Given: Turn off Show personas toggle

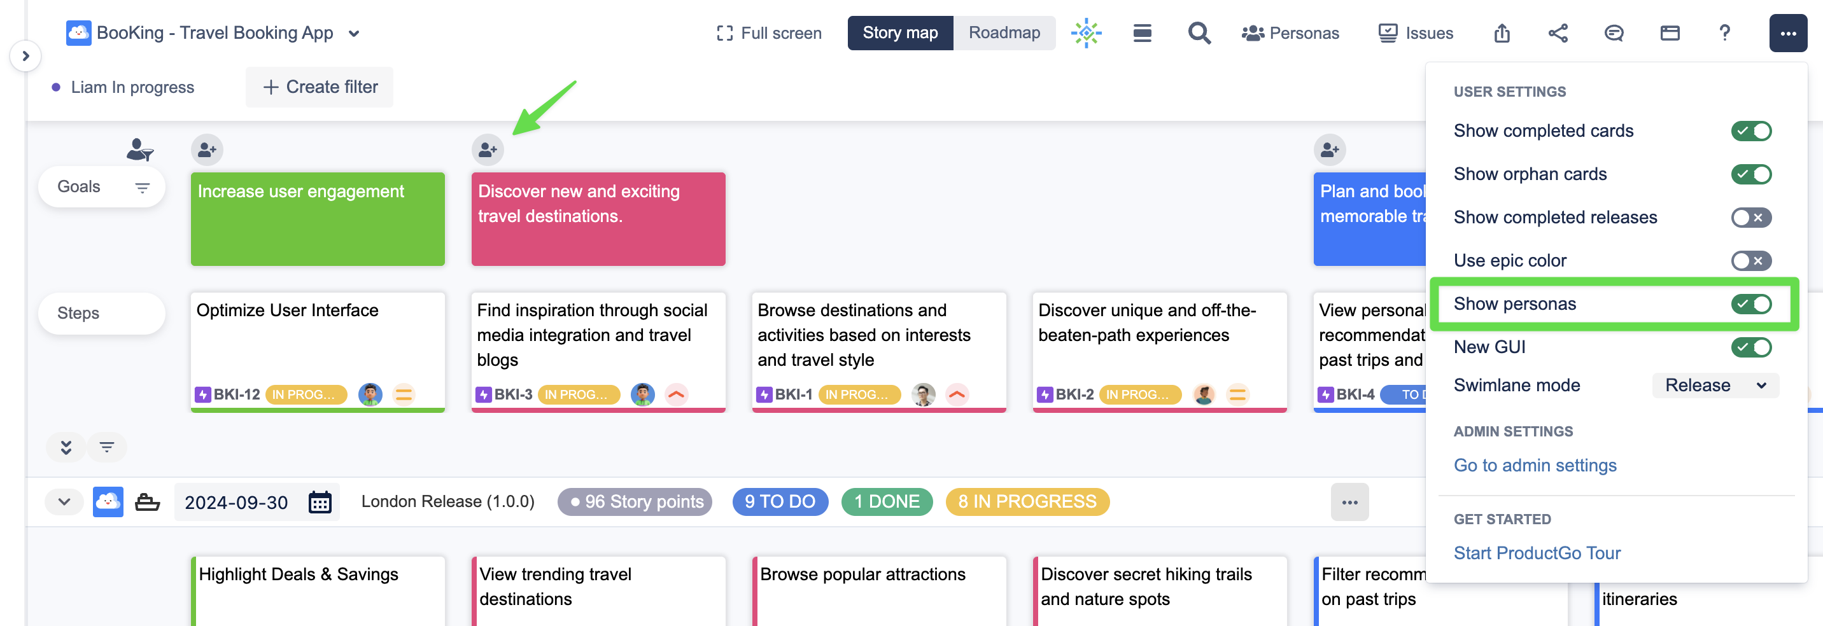Looking at the screenshot, I should tap(1751, 304).
